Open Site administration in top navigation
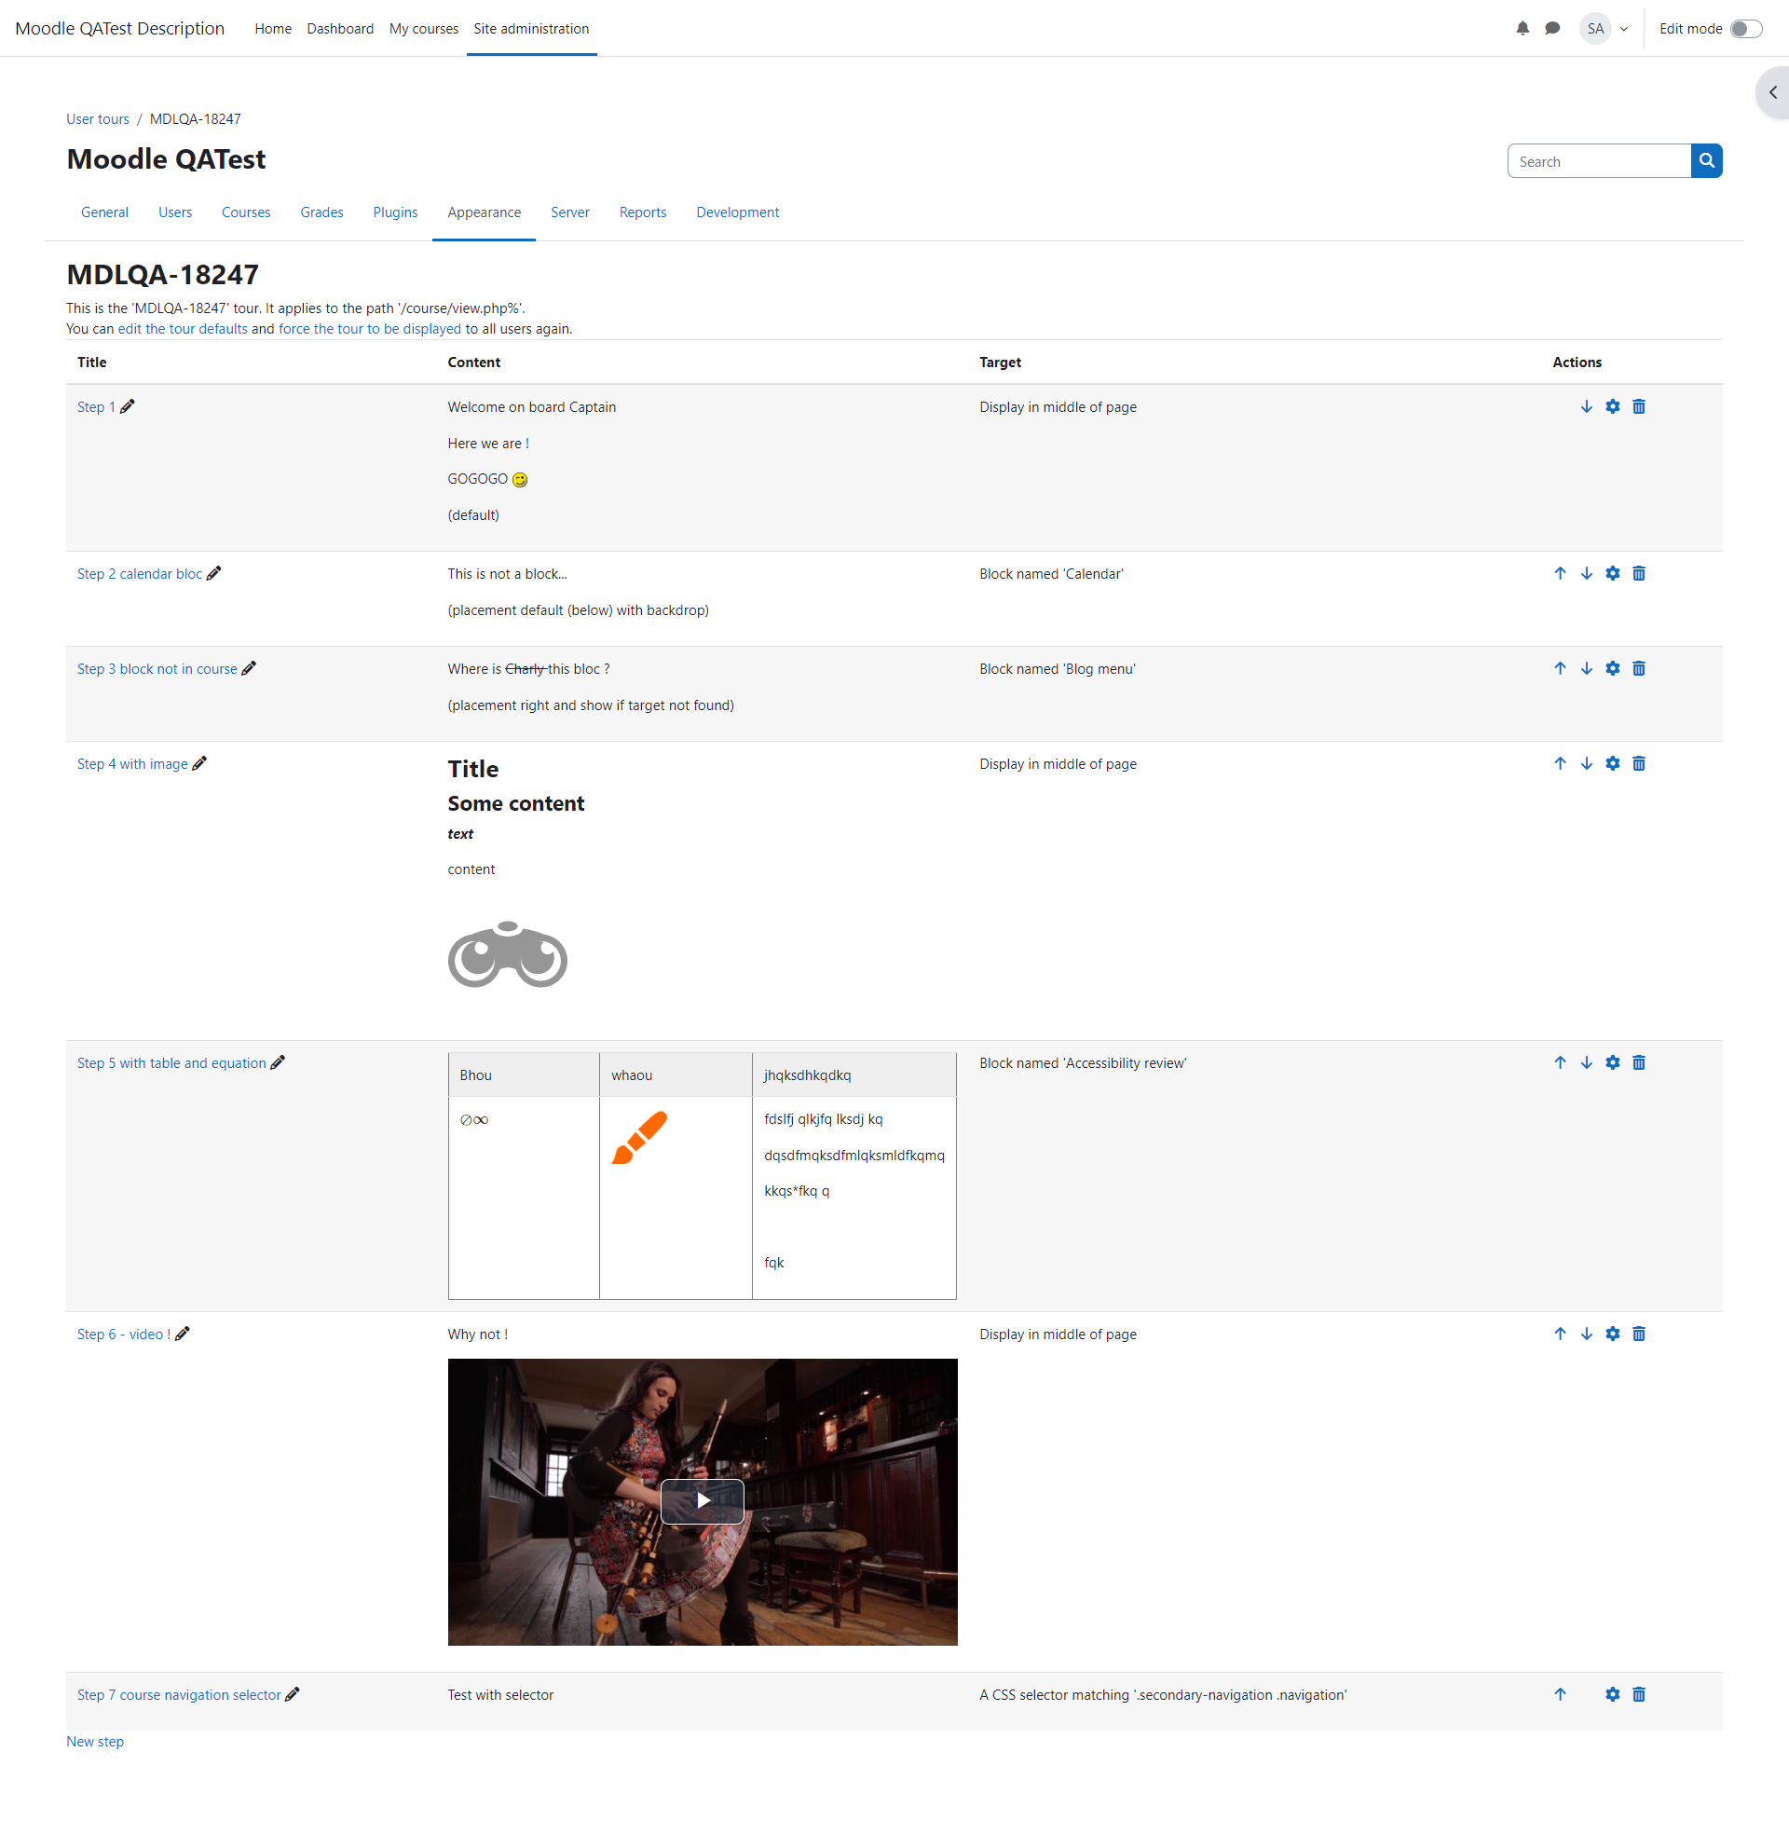 tap(531, 28)
